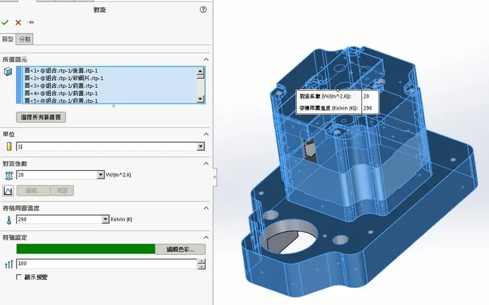Open the SI unit dropdown
The height and width of the screenshot is (305, 489).
tap(201, 147)
